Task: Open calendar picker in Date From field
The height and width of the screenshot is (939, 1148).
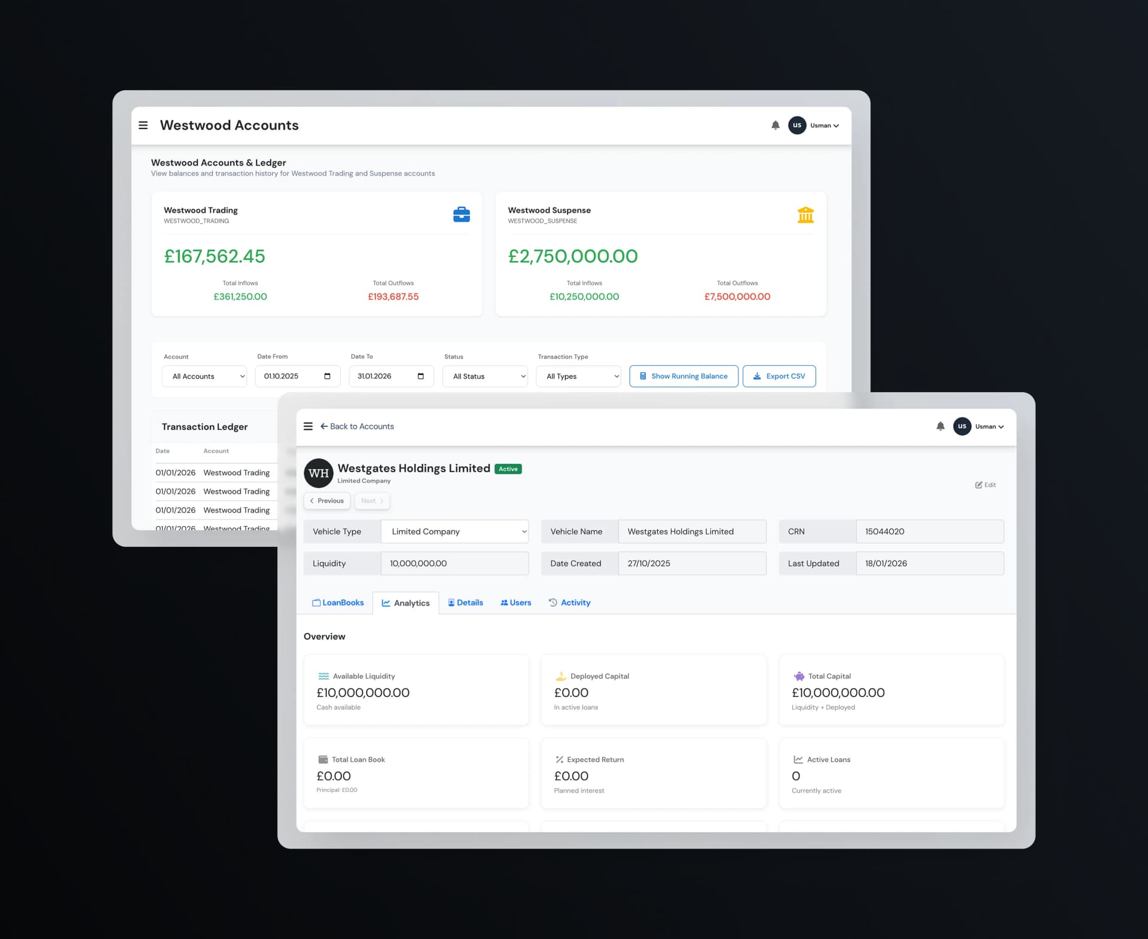Action: (327, 376)
